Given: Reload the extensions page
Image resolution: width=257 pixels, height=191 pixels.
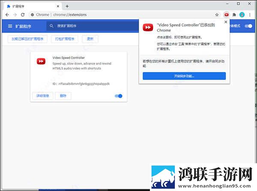Looking at the screenshot, I should point(23,15).
